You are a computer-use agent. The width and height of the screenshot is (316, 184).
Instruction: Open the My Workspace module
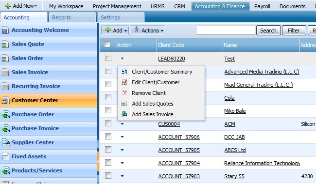tap(66, 6)
